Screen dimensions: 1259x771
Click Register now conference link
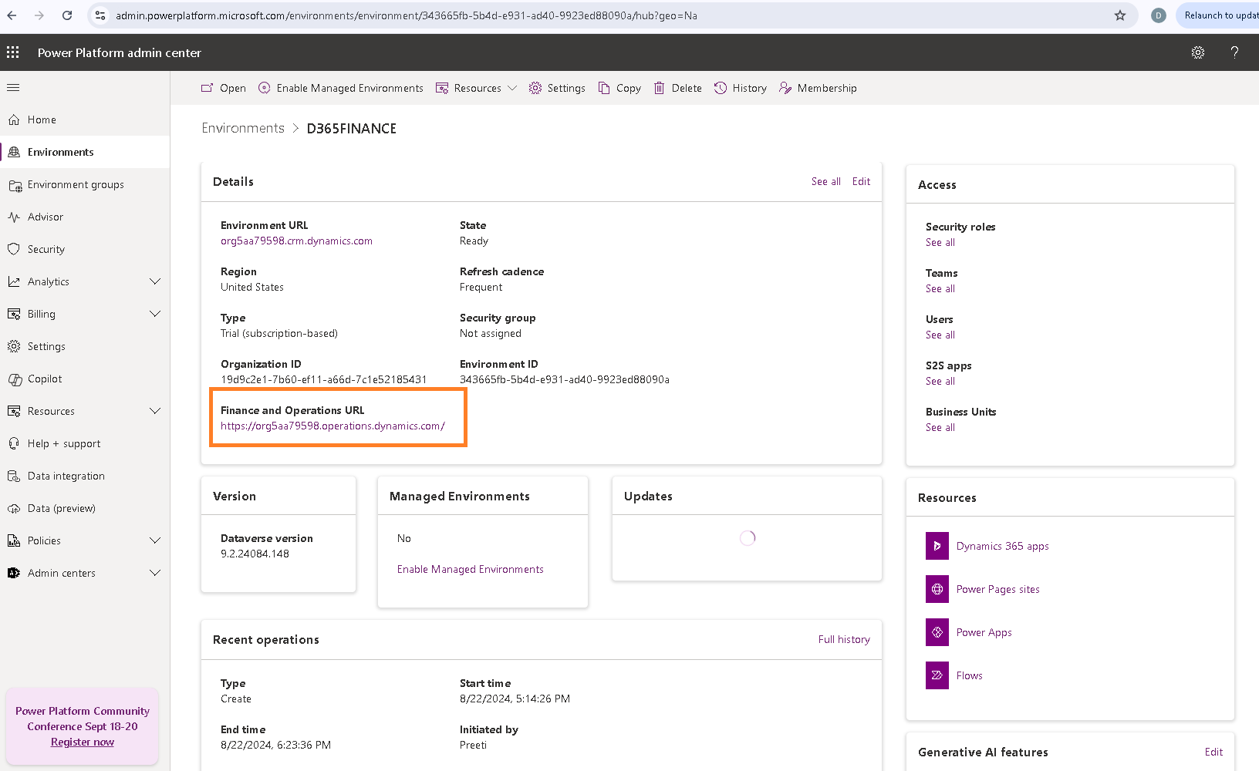click(83, 742)
